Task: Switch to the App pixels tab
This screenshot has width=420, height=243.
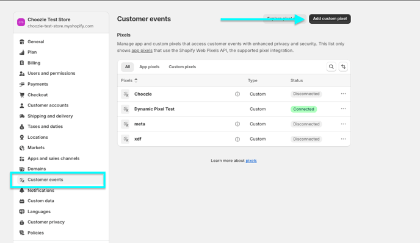Action: [149, 67]
